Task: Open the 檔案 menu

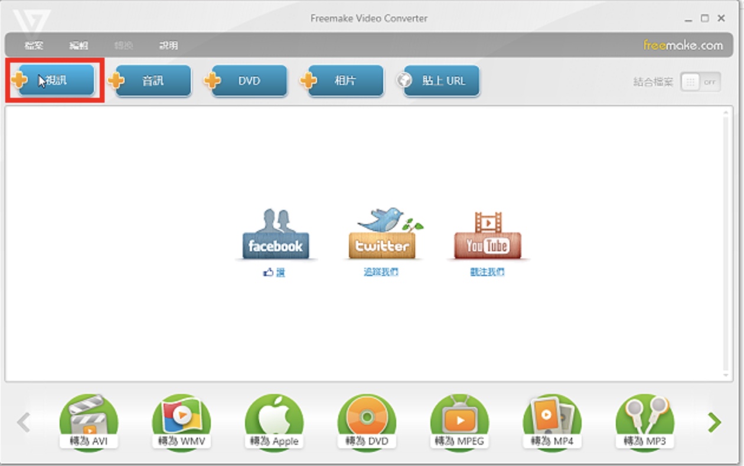Action: [x=34, y=45]
